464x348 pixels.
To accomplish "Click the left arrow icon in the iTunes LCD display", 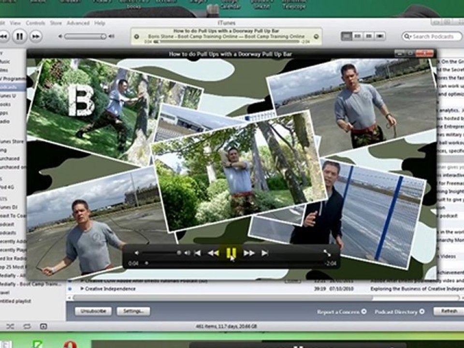I will (136, 37).
